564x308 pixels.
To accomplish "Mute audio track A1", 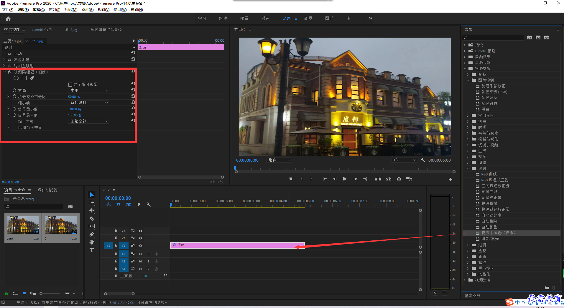I will pyautogui.click(x=140, y=254).
